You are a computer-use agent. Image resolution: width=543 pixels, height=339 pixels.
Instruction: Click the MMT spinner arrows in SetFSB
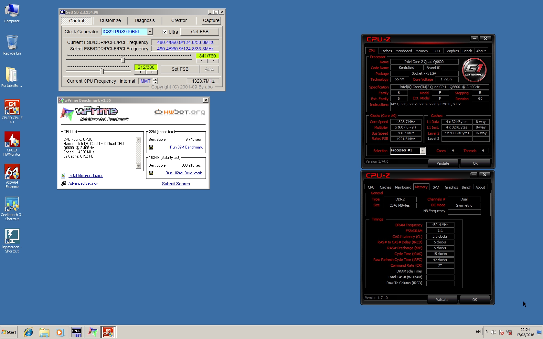coord(155,81)
